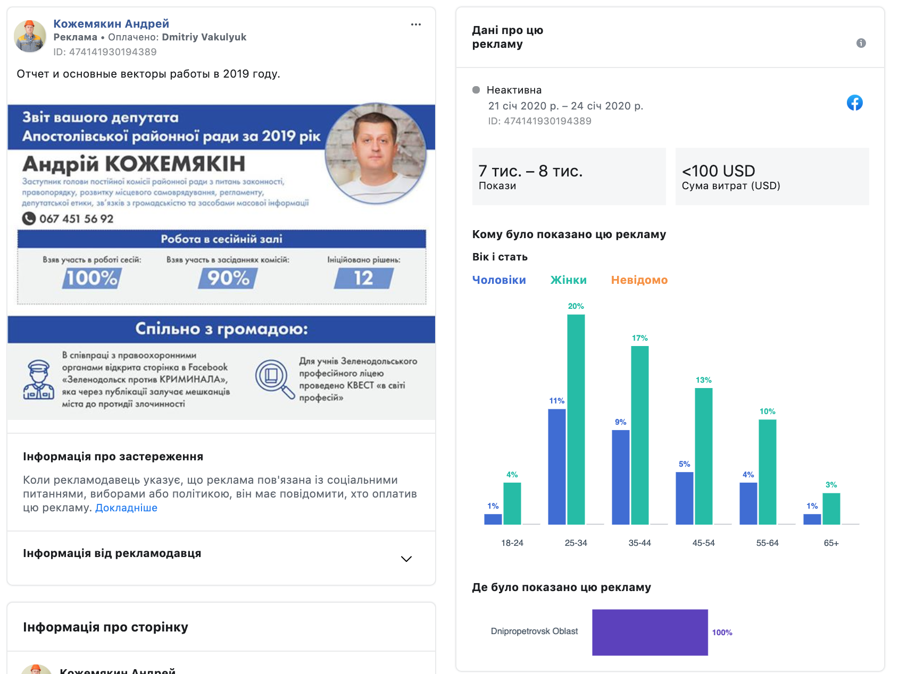Toggle the Невідомо legend series
The height and width of the screenshot is (674, 899).
click(639, 280)
